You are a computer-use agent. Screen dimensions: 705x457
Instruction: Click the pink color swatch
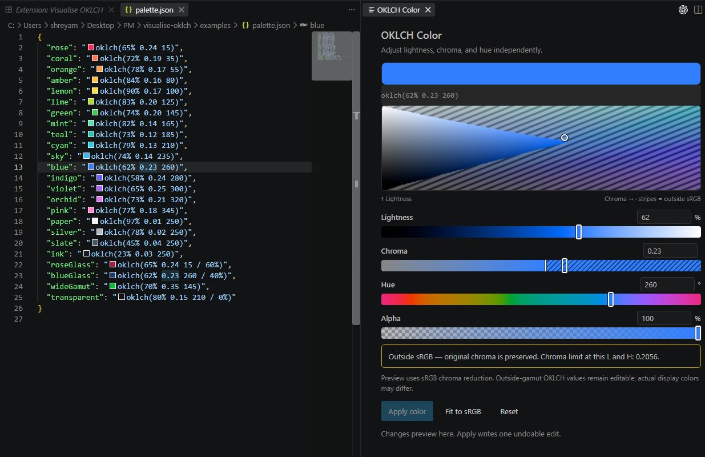pos(91,210)
